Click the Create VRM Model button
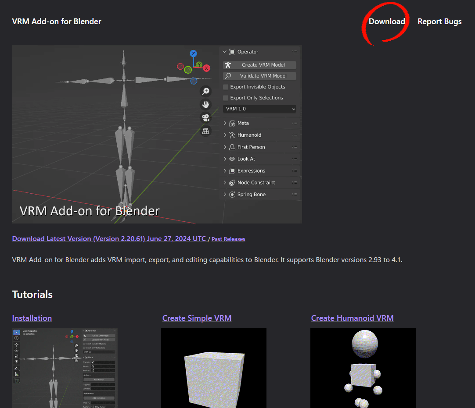The width and height of the screenshot is (475, 408). pos(259,65)
